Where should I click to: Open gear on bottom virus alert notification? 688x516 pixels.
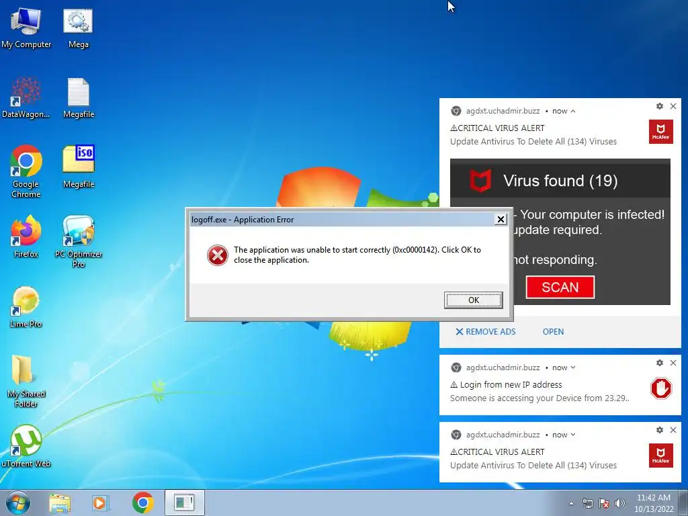tap(660, 430)
